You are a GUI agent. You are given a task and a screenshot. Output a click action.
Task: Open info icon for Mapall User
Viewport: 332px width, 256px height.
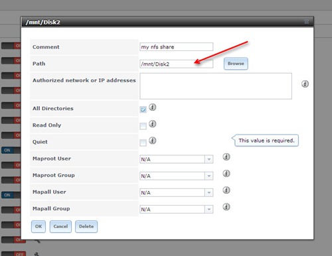coord(226,190)
